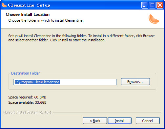
Task: Click the separator line beside Nullsoft branding
Action: (107, 113)
